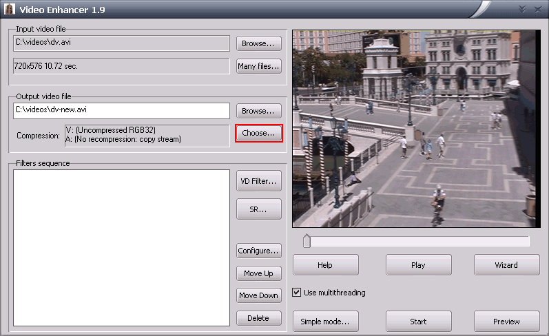Click the Move Down button

pos(259,295)
